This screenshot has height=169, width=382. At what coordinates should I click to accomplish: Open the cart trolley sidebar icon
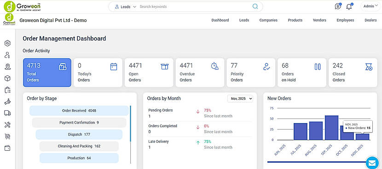pos(7,137)
